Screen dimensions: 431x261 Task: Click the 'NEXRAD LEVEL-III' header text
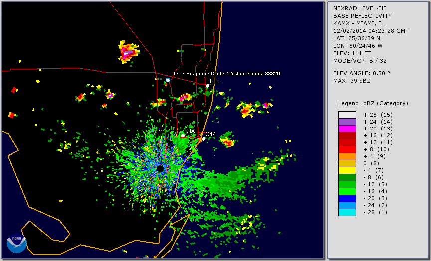[360, 9]
